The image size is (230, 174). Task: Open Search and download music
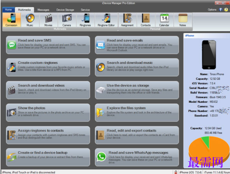(x=137, y=67)
